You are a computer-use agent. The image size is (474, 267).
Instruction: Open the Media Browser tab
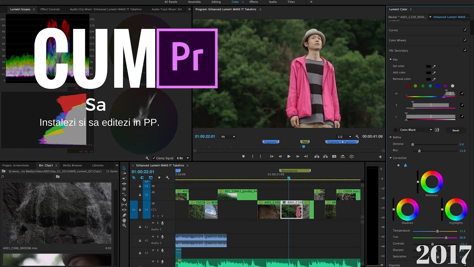click(73, 165)
